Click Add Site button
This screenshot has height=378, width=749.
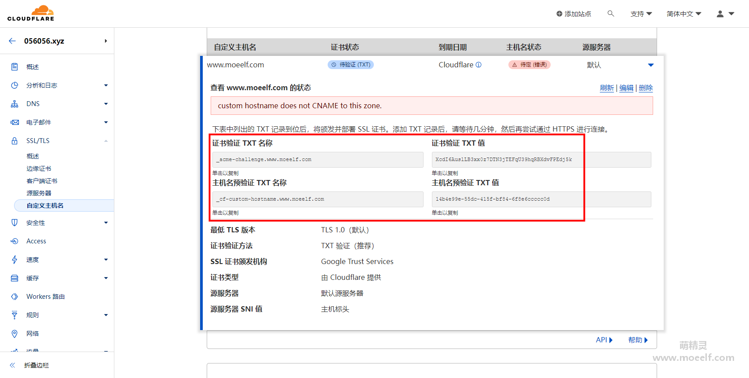pyautogui.click(x=574, y=14)
